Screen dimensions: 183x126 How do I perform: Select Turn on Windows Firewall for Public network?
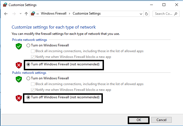tap(28, 78)
